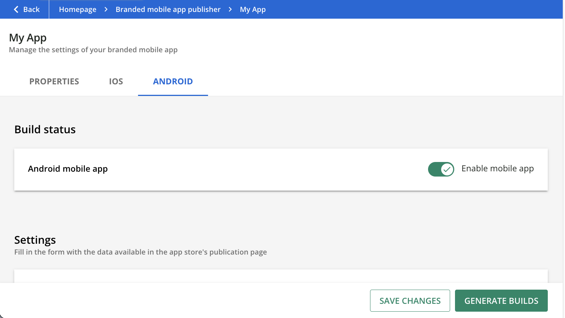565x318 pixels.
Task: Open the Homepage breadcrumb link
Action: coord(77,9)
